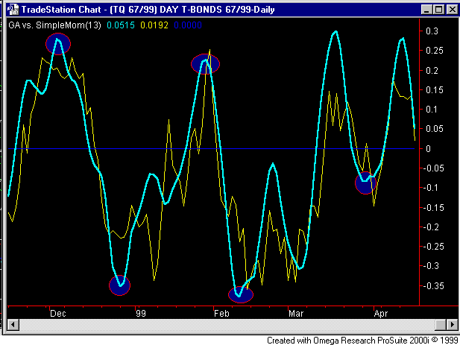Click the -0.35 label on price axis
This screenshot has height=345, width=460.
point(433,285)
